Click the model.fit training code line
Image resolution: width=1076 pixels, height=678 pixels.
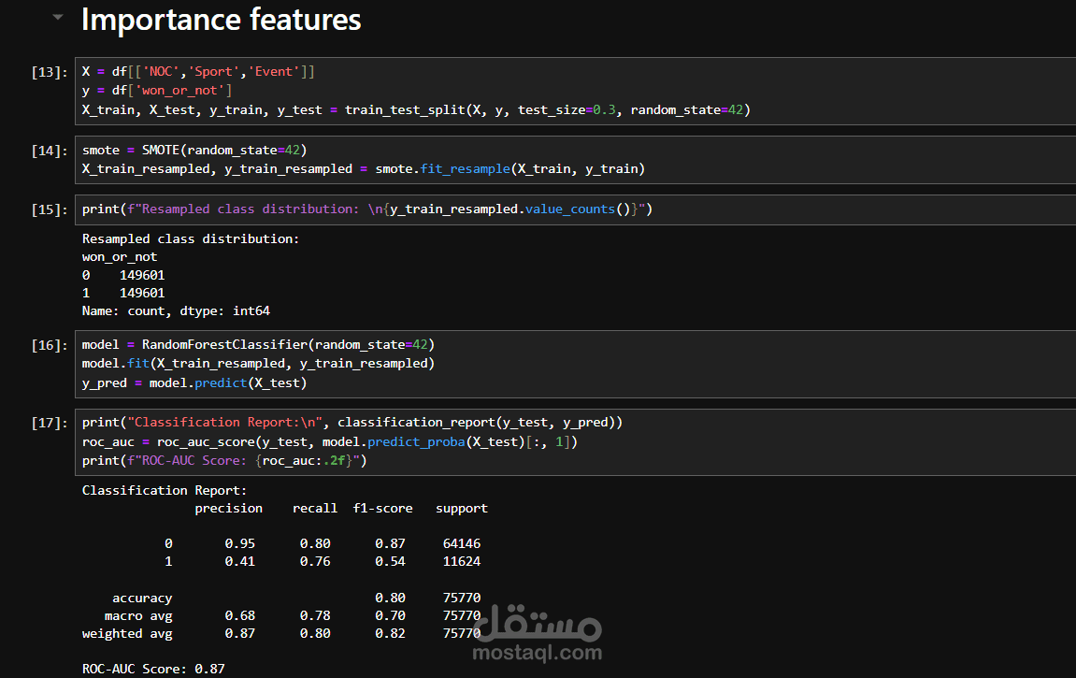tap(258, 364)
